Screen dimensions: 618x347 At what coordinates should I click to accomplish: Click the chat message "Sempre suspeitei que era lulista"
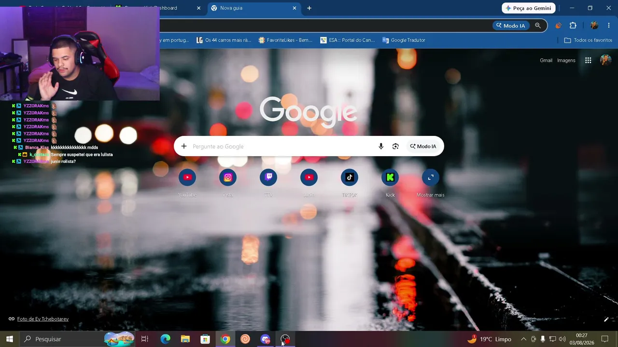point(82,155)
